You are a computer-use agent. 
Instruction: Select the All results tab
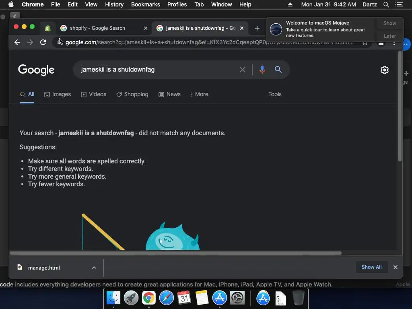tap(27, 94)
